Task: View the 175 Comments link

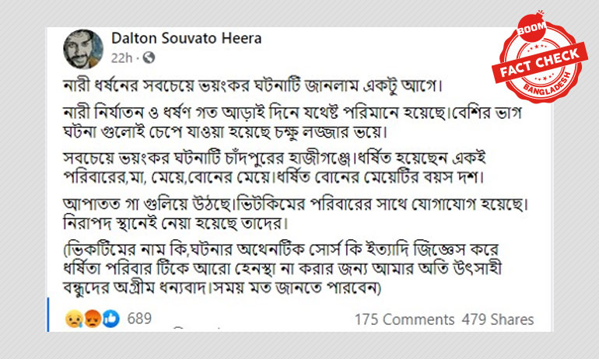Action: point(405,319)
